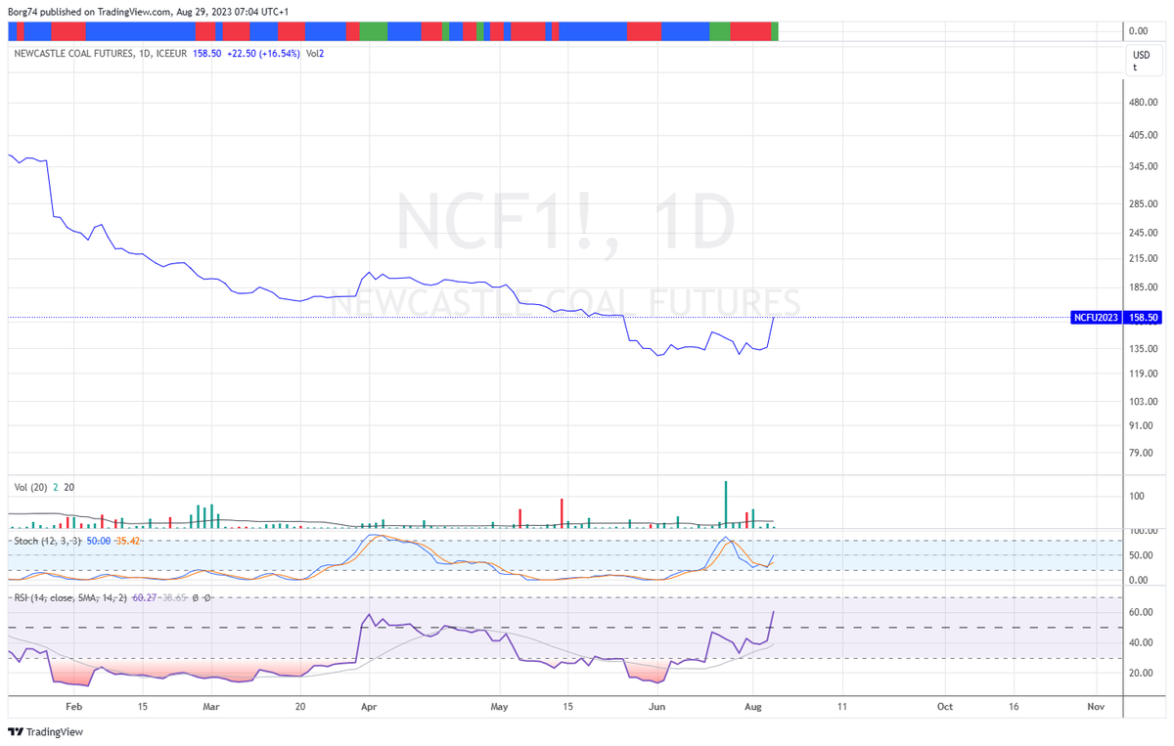This screenshot has height=746, width=1174.
Task: Click the Apr date on time axis
Action: [368, 705]
